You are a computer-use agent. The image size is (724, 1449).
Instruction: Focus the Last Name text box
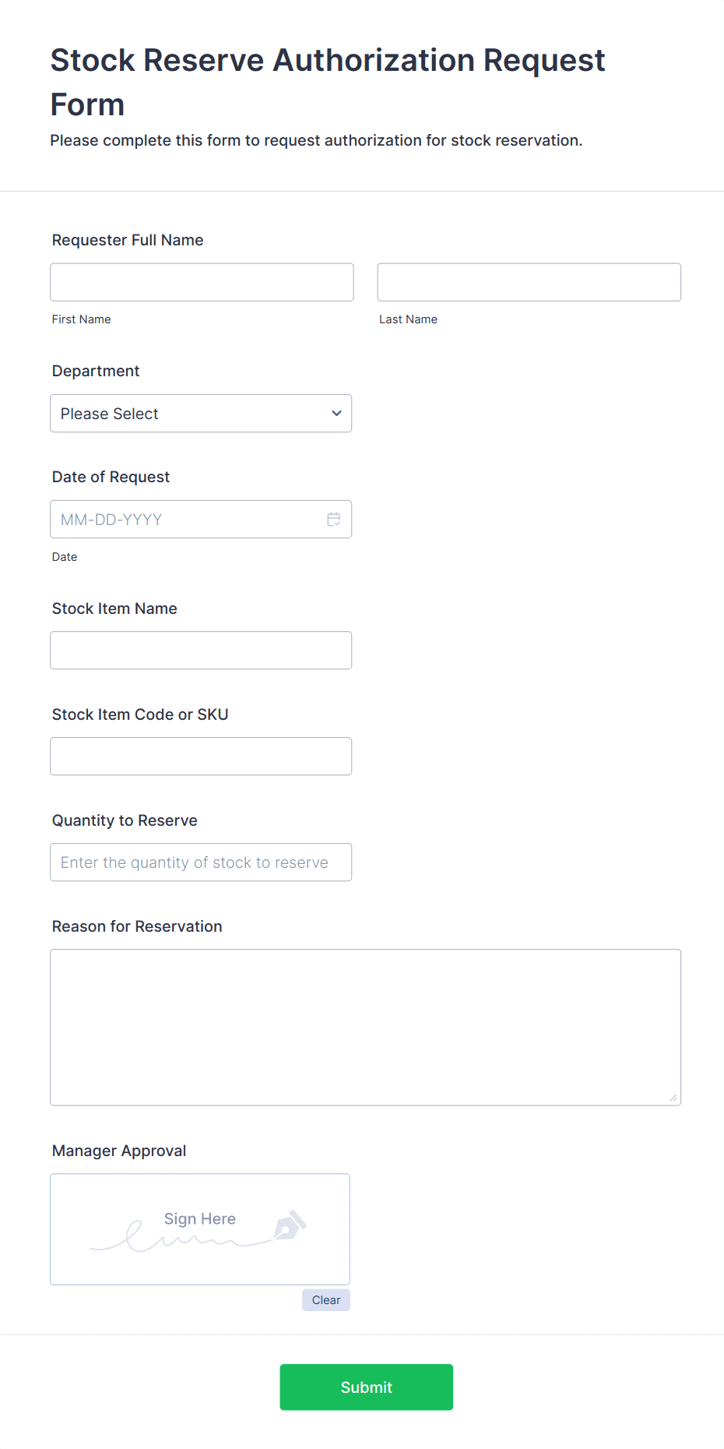point(529,282)
